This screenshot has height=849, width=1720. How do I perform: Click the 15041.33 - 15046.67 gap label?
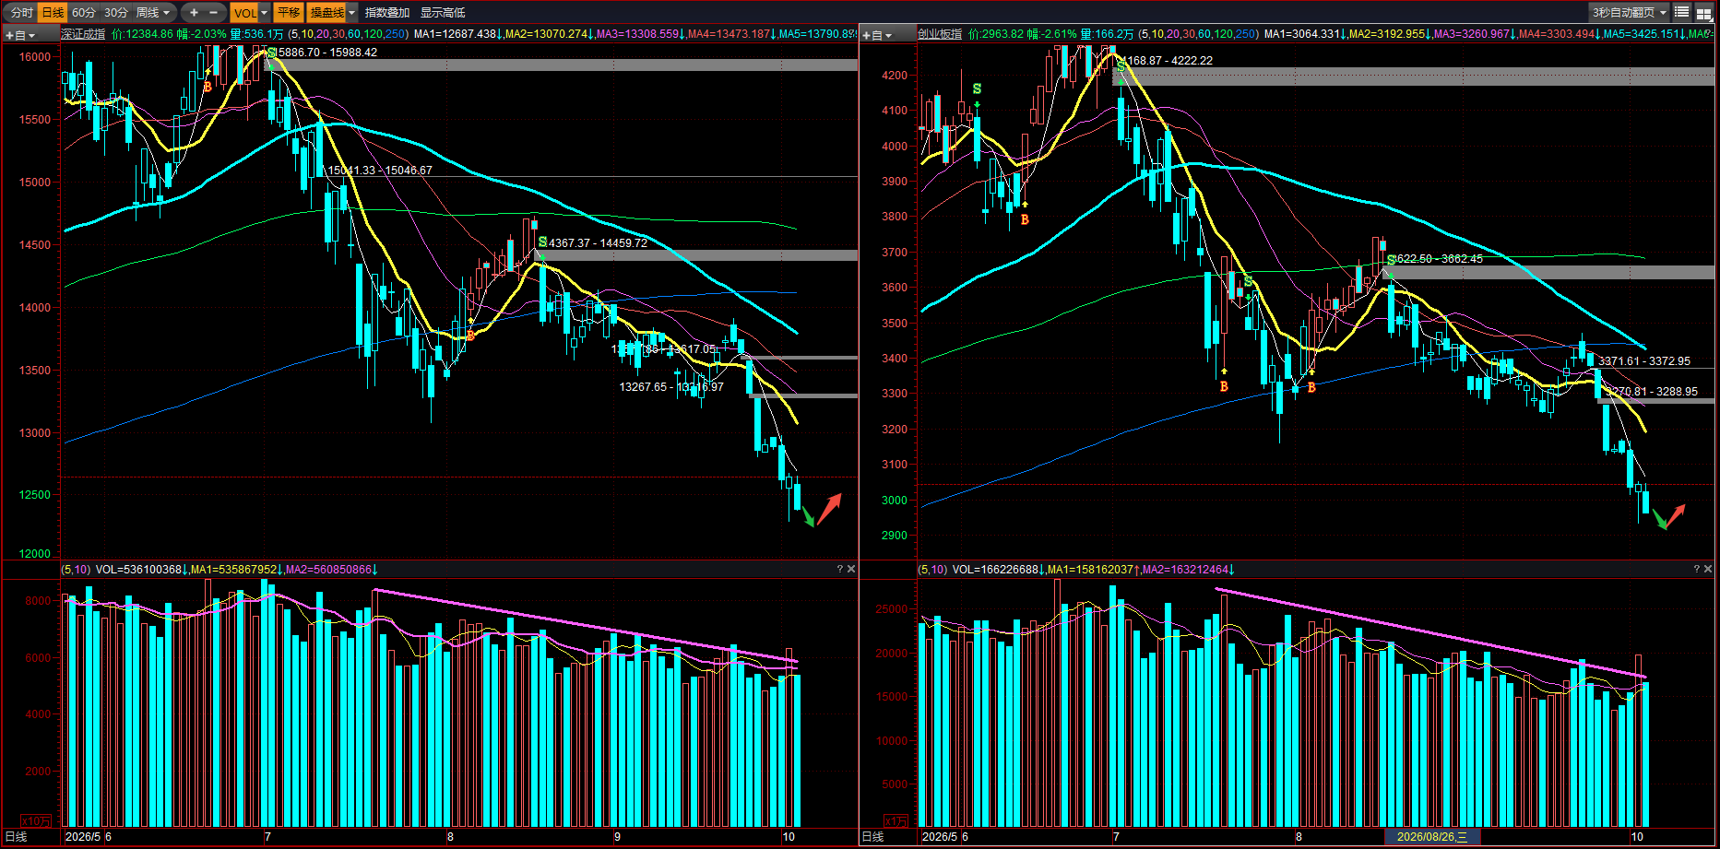click(380, 171)
